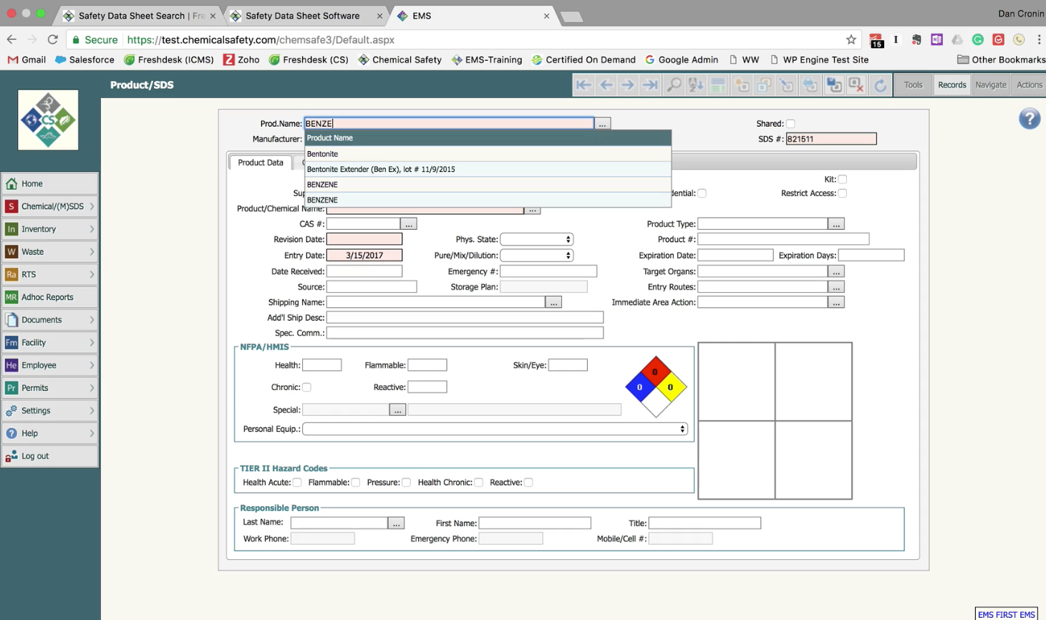This screenshot has width=1046, height=620.
Task: Enable the Chronic checkbox in NFPA/HMIS
Action: coord(306,387)
